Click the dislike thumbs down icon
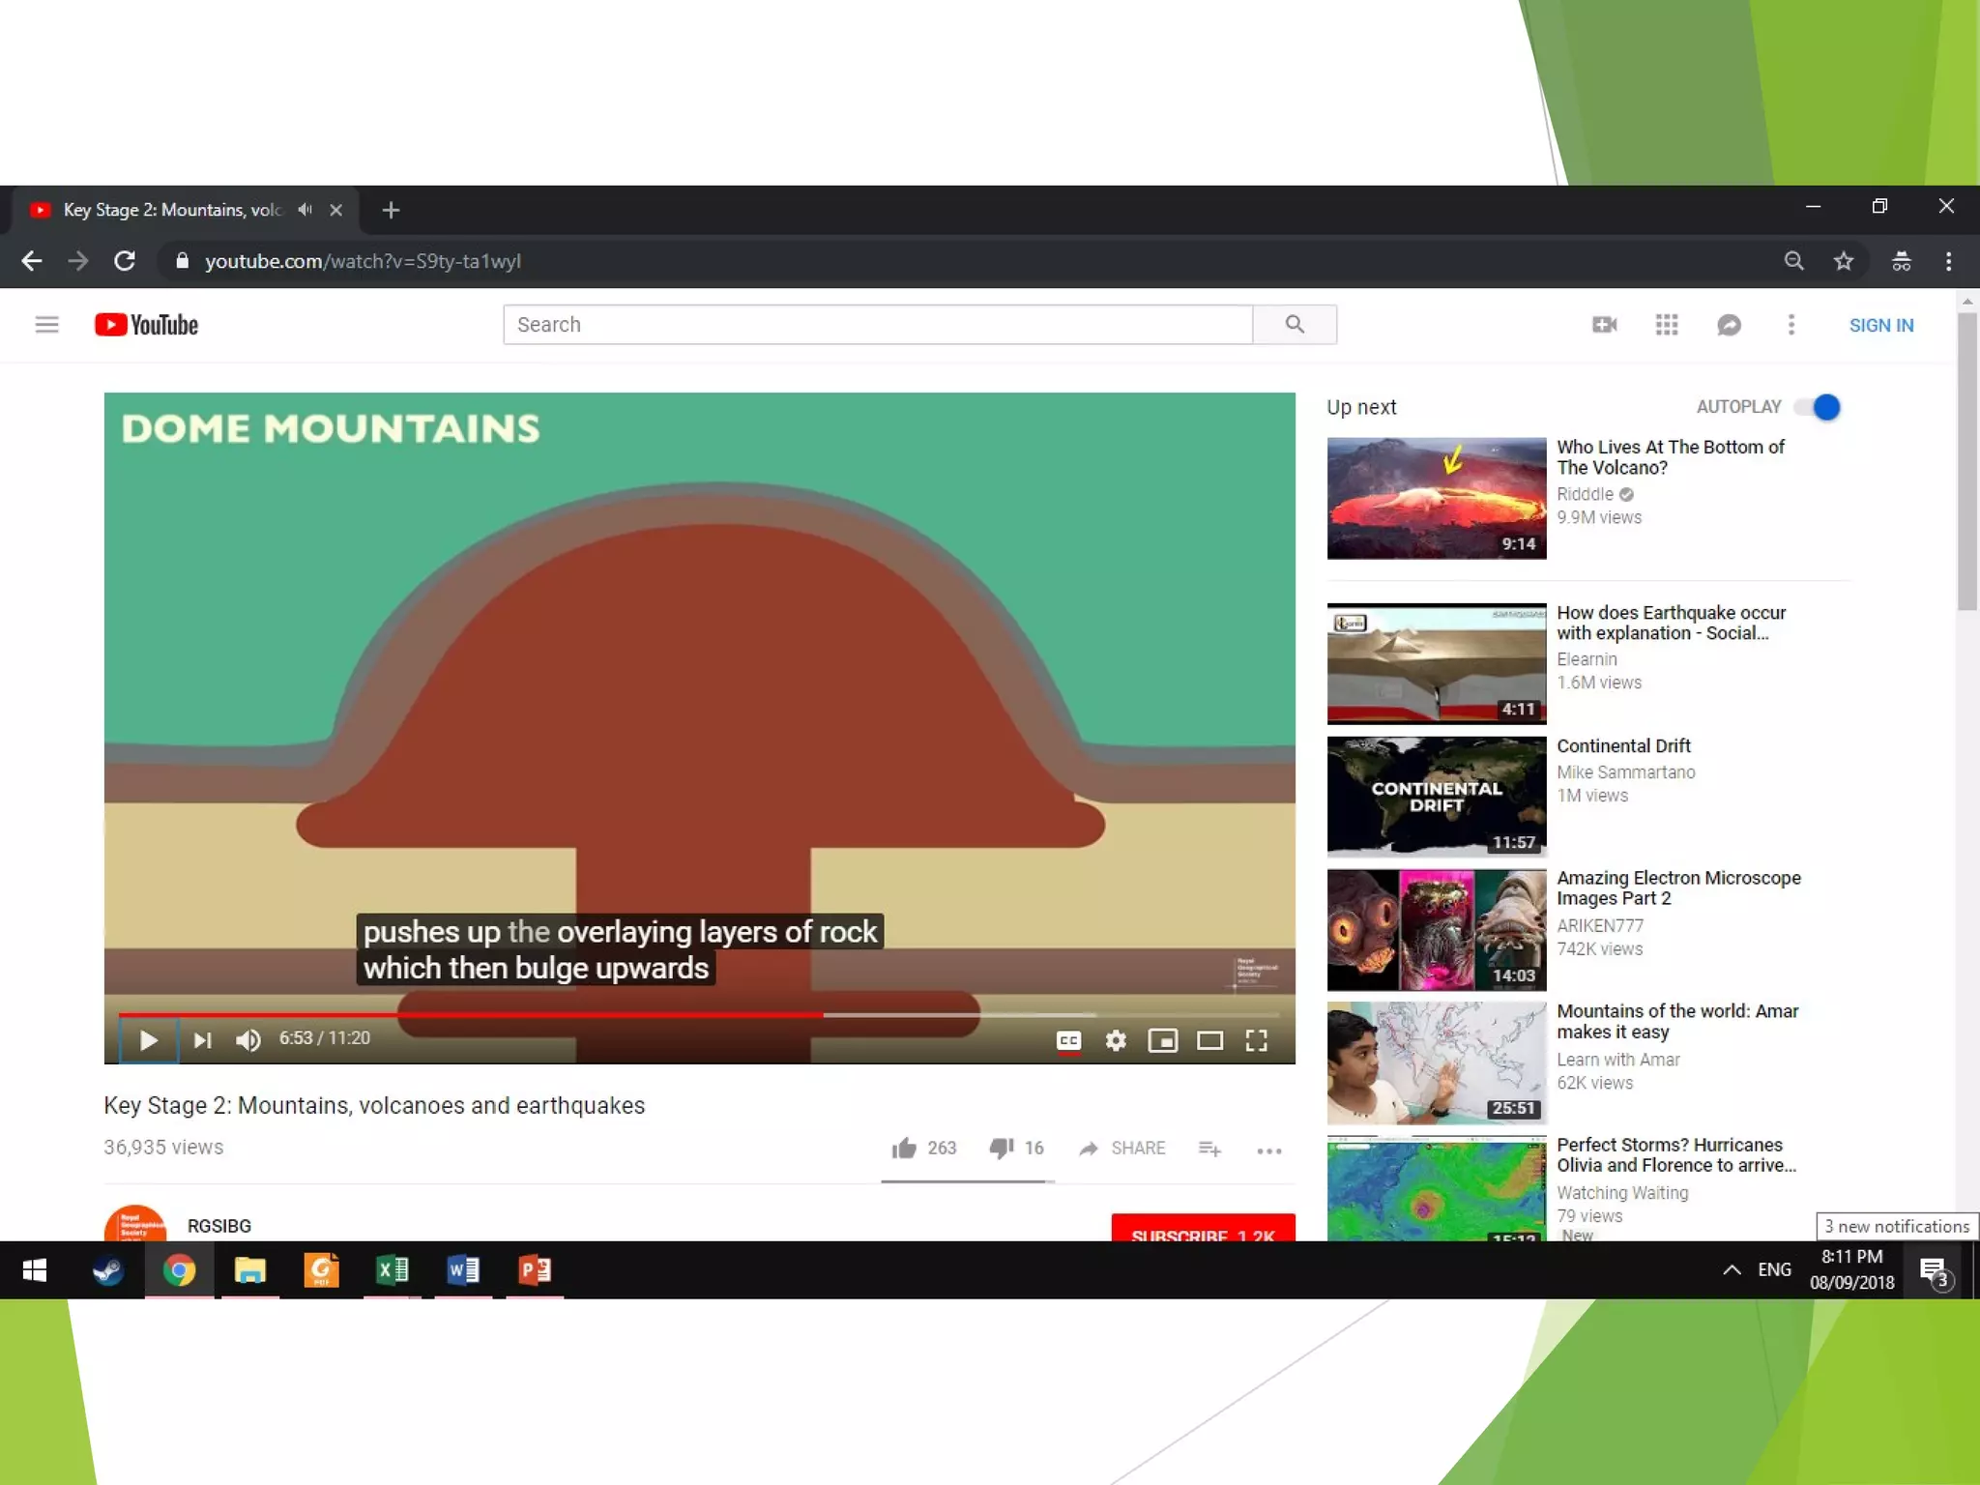Screen dimensions: 1980x1485 pyautogui.click(x=1001, y=1148)
